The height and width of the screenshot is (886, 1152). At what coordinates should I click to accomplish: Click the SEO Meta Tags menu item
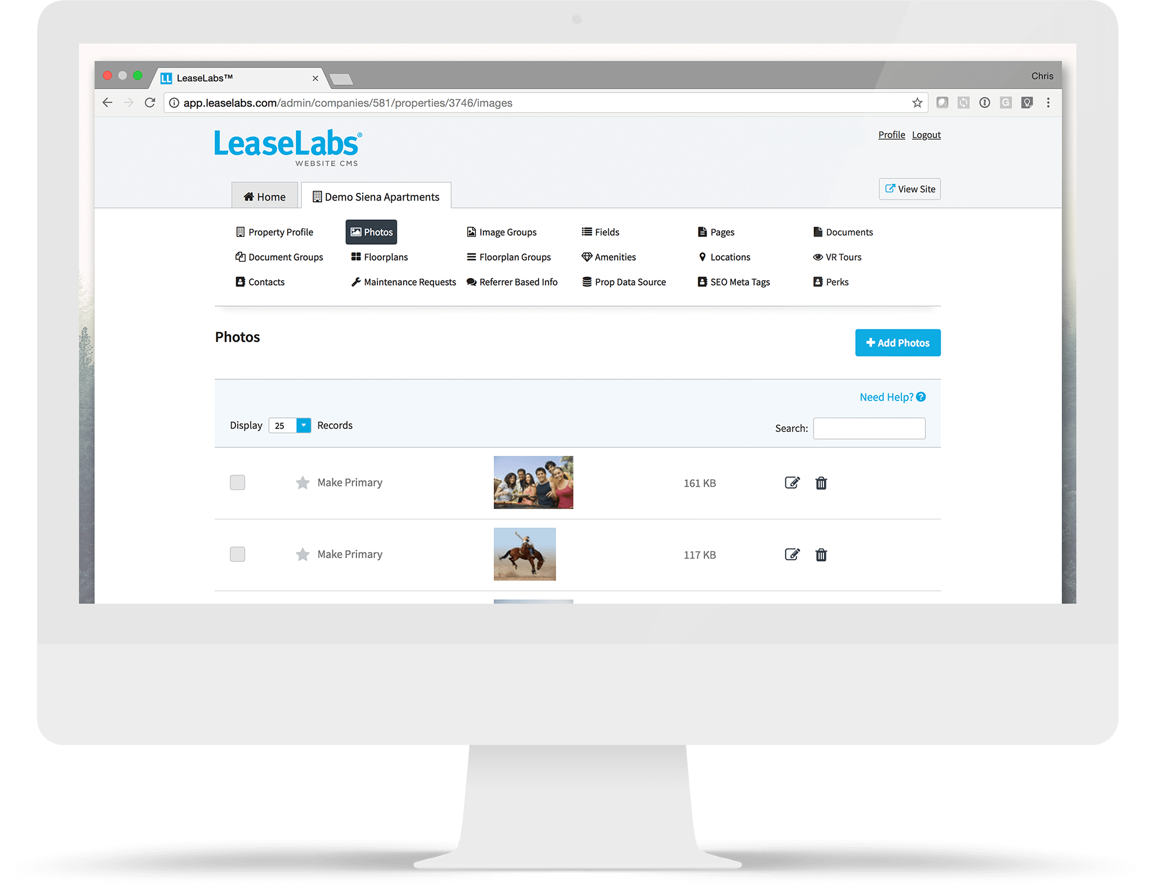click(x=739, y=282)
